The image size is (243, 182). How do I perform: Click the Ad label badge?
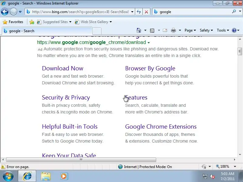click(40, 49)
